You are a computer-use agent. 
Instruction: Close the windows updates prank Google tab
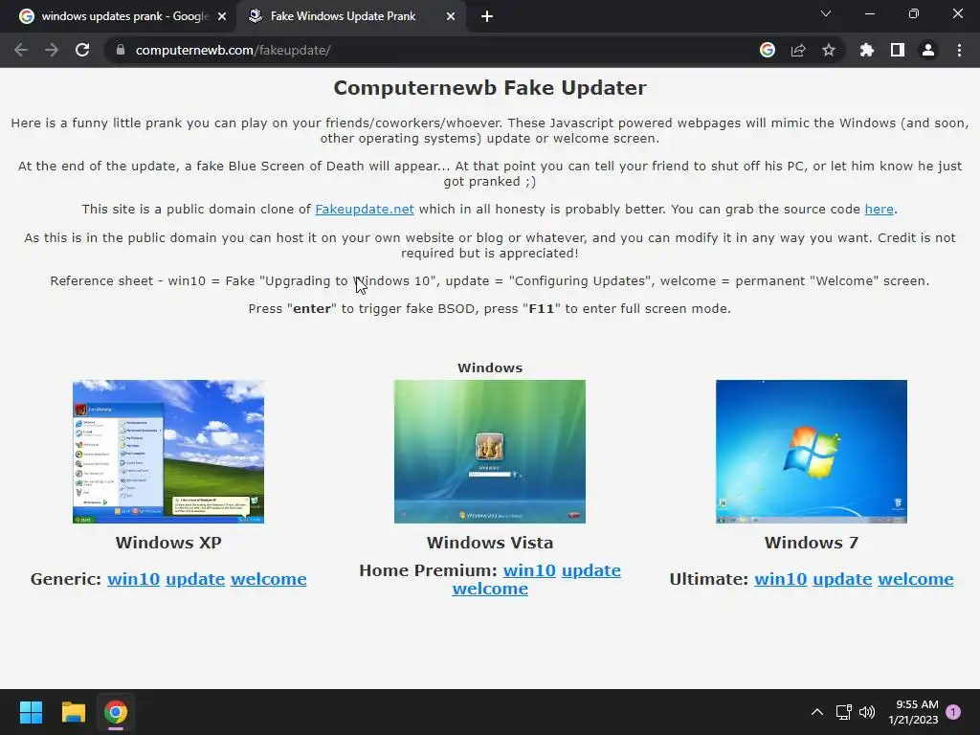pos(222,16)
